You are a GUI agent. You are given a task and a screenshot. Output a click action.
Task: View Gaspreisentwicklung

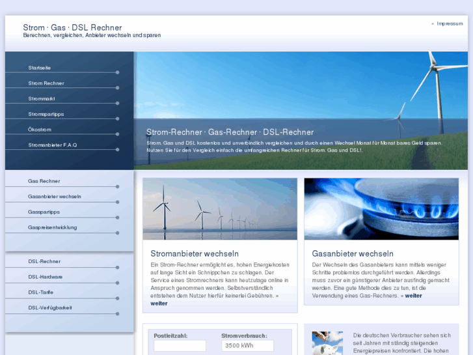point(52,227)
